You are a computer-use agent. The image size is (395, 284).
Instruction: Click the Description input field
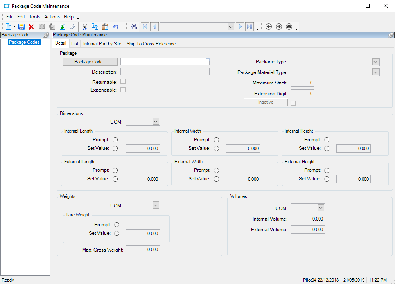pyautogui.click(x=165, y=72)
